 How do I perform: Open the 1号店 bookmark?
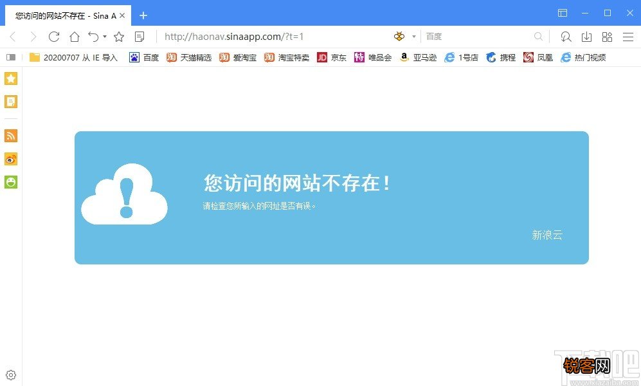(462, 58)
